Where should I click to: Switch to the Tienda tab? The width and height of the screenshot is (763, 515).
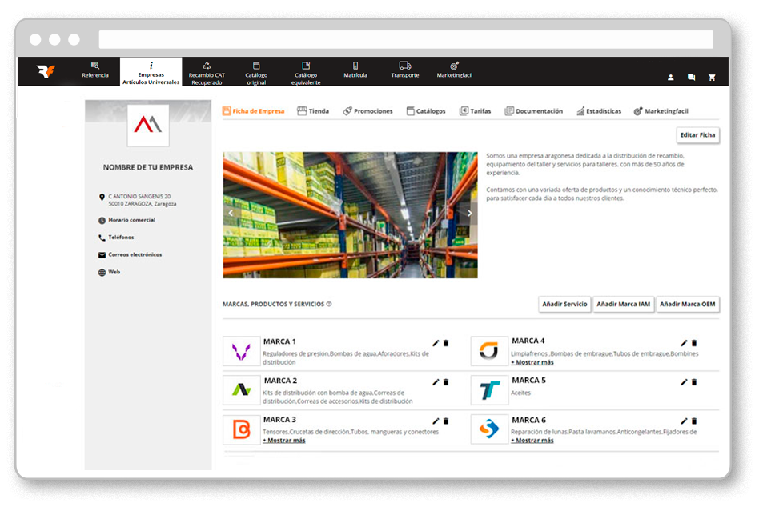pyautogui.click(x=313, y=111)
